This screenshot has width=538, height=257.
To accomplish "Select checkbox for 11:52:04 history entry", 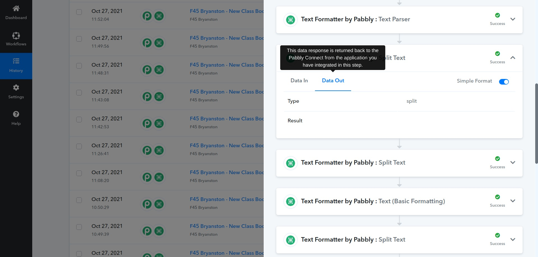I will pyautogui.click(x=79, y=12).
